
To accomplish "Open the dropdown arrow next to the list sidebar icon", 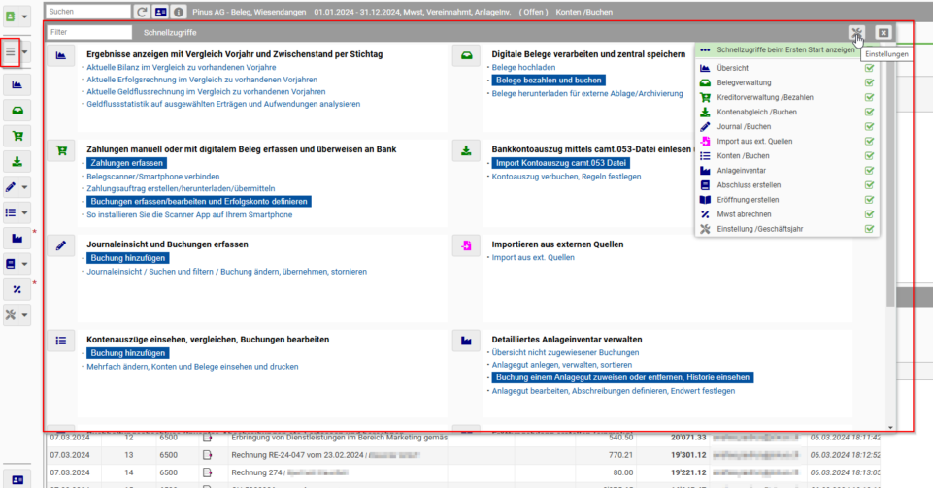I will 24,212.
